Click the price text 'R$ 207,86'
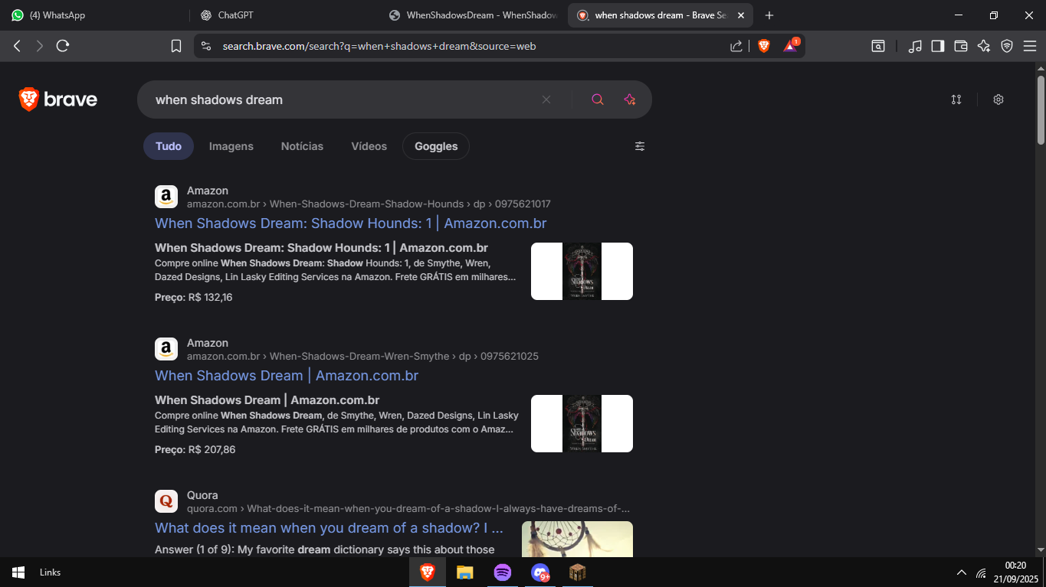1046x587 pixels. point(211,449)
